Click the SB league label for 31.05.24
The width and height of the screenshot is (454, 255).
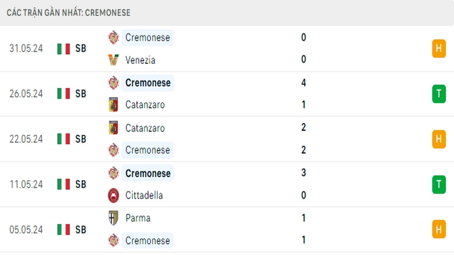81,48
